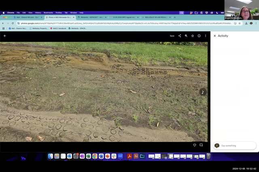
Task: Click the browser address bar URL
Action: (121, 23)
